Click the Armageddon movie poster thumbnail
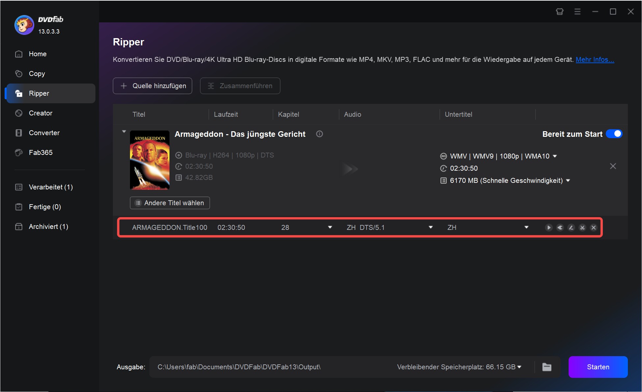 [150, 160]
